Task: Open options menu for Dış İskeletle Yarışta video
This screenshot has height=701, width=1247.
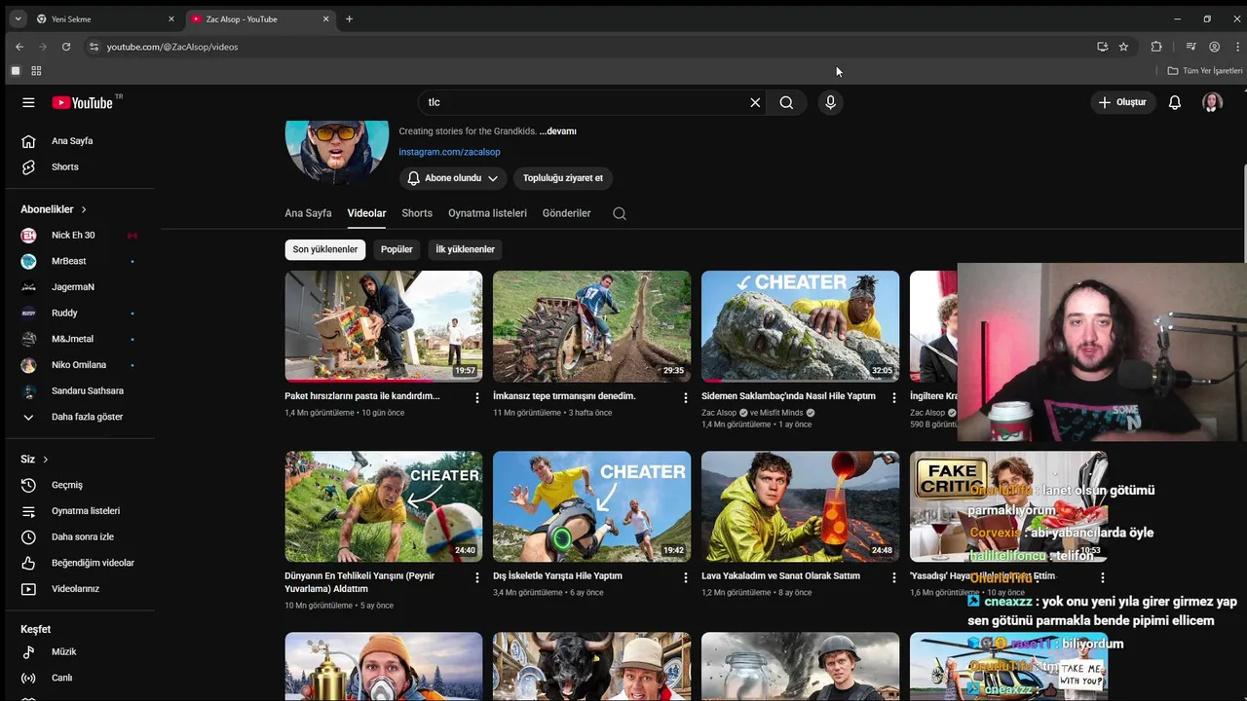Action: (686, 577)
